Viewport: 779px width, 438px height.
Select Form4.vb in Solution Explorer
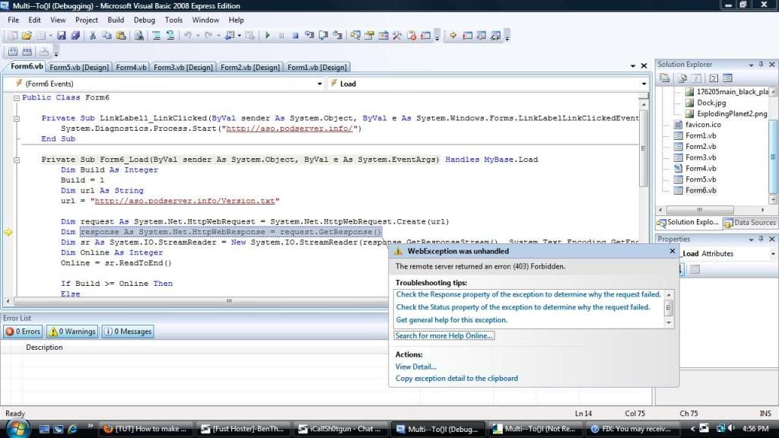(x=701, y=168)
